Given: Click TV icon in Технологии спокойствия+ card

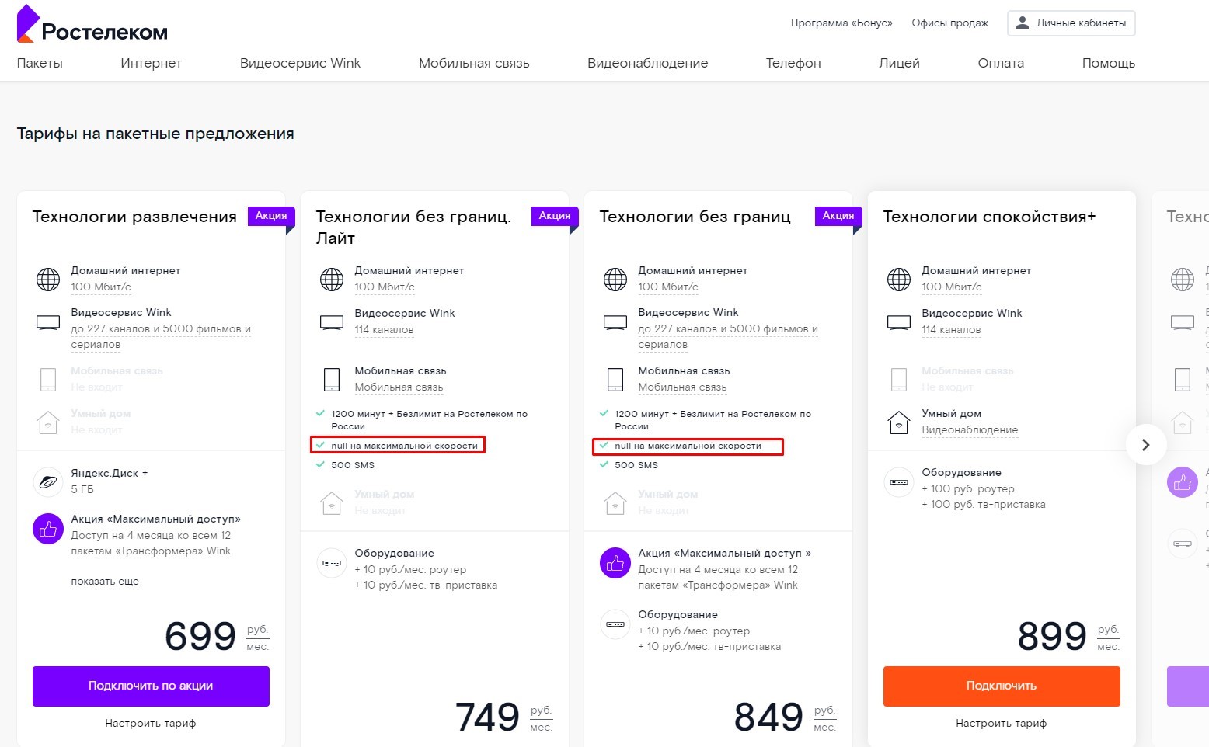Looking at the screenshot, I should (x=899, y=321).
